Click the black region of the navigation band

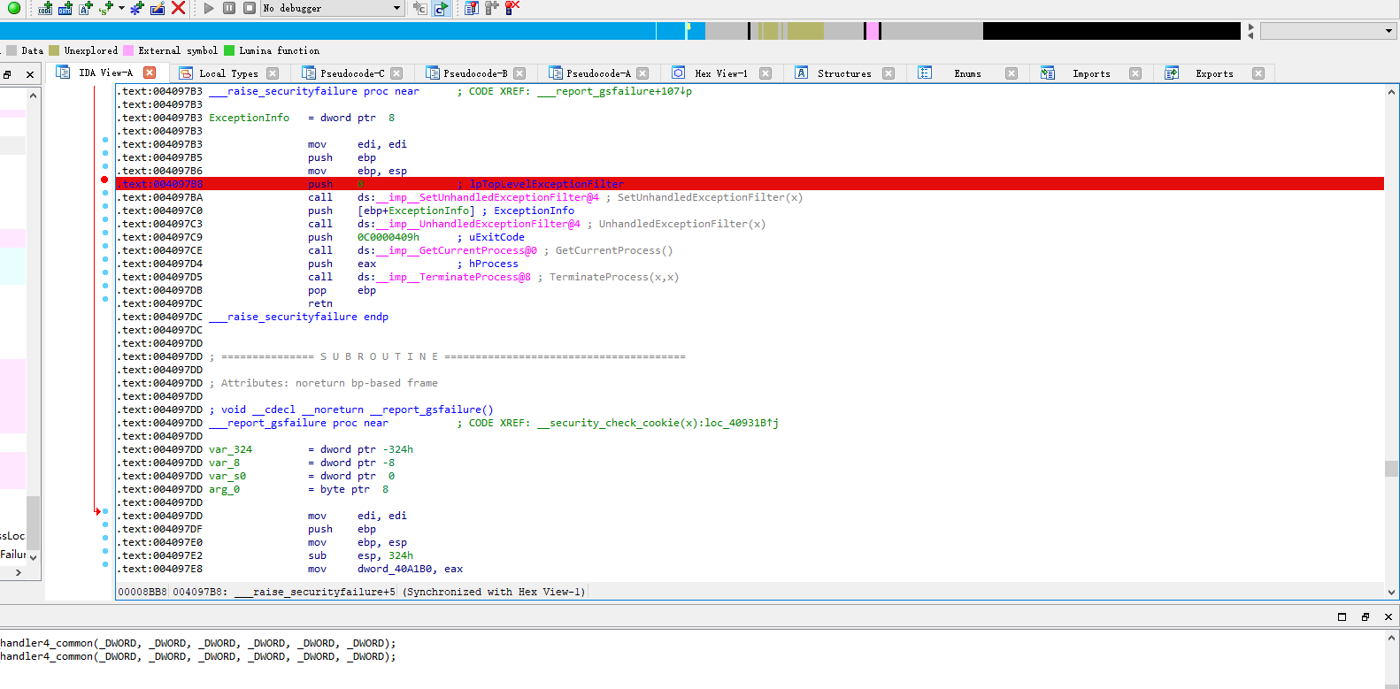1112,31
